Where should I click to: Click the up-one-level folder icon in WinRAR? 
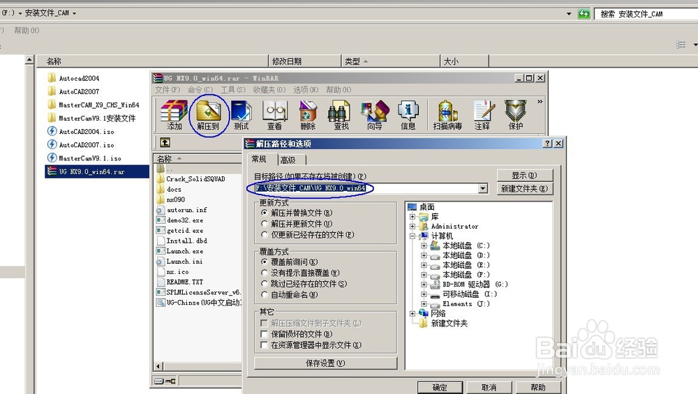pyautogui.click(x=165, y=142)
